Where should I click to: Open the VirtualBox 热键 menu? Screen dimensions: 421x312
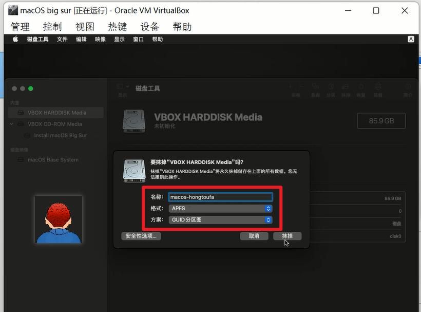(x=118, y=27)
